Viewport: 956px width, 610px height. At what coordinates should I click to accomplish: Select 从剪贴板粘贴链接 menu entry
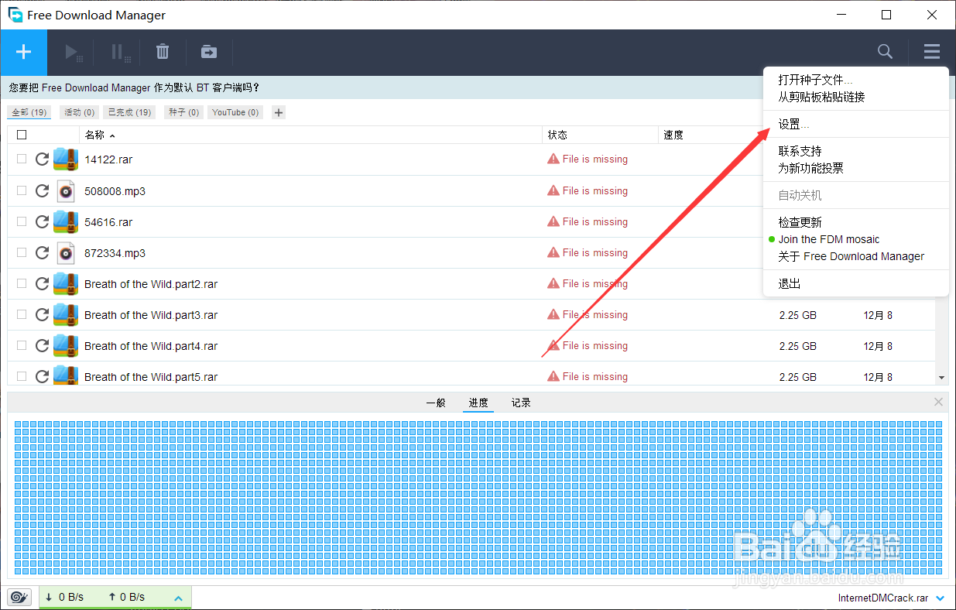tap(821, 97)
